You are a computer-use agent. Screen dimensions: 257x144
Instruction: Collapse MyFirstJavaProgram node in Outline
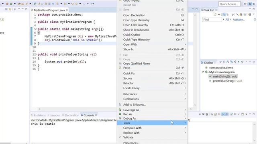click(x=203, y=72)
